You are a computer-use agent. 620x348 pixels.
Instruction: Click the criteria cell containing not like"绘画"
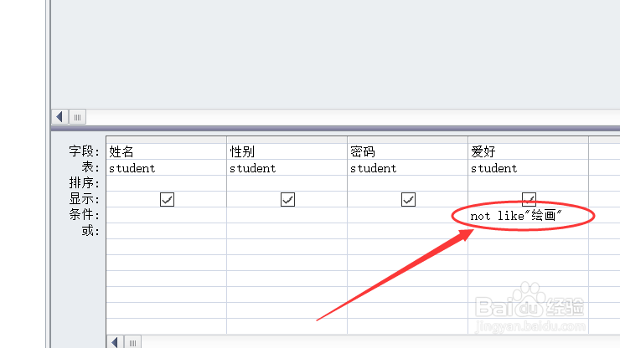click(x=515, y=216)
